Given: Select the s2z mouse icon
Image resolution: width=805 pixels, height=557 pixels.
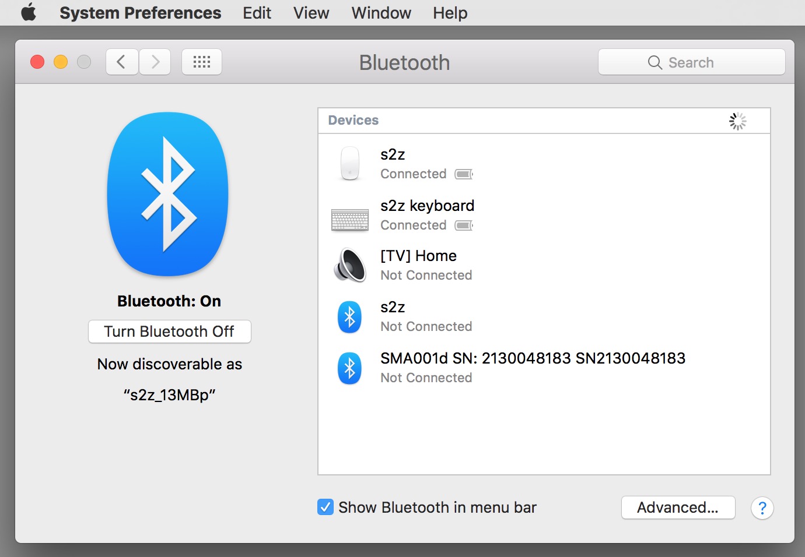Looking at the screenshot, I should pyautogui.click(x=350, y=164).
